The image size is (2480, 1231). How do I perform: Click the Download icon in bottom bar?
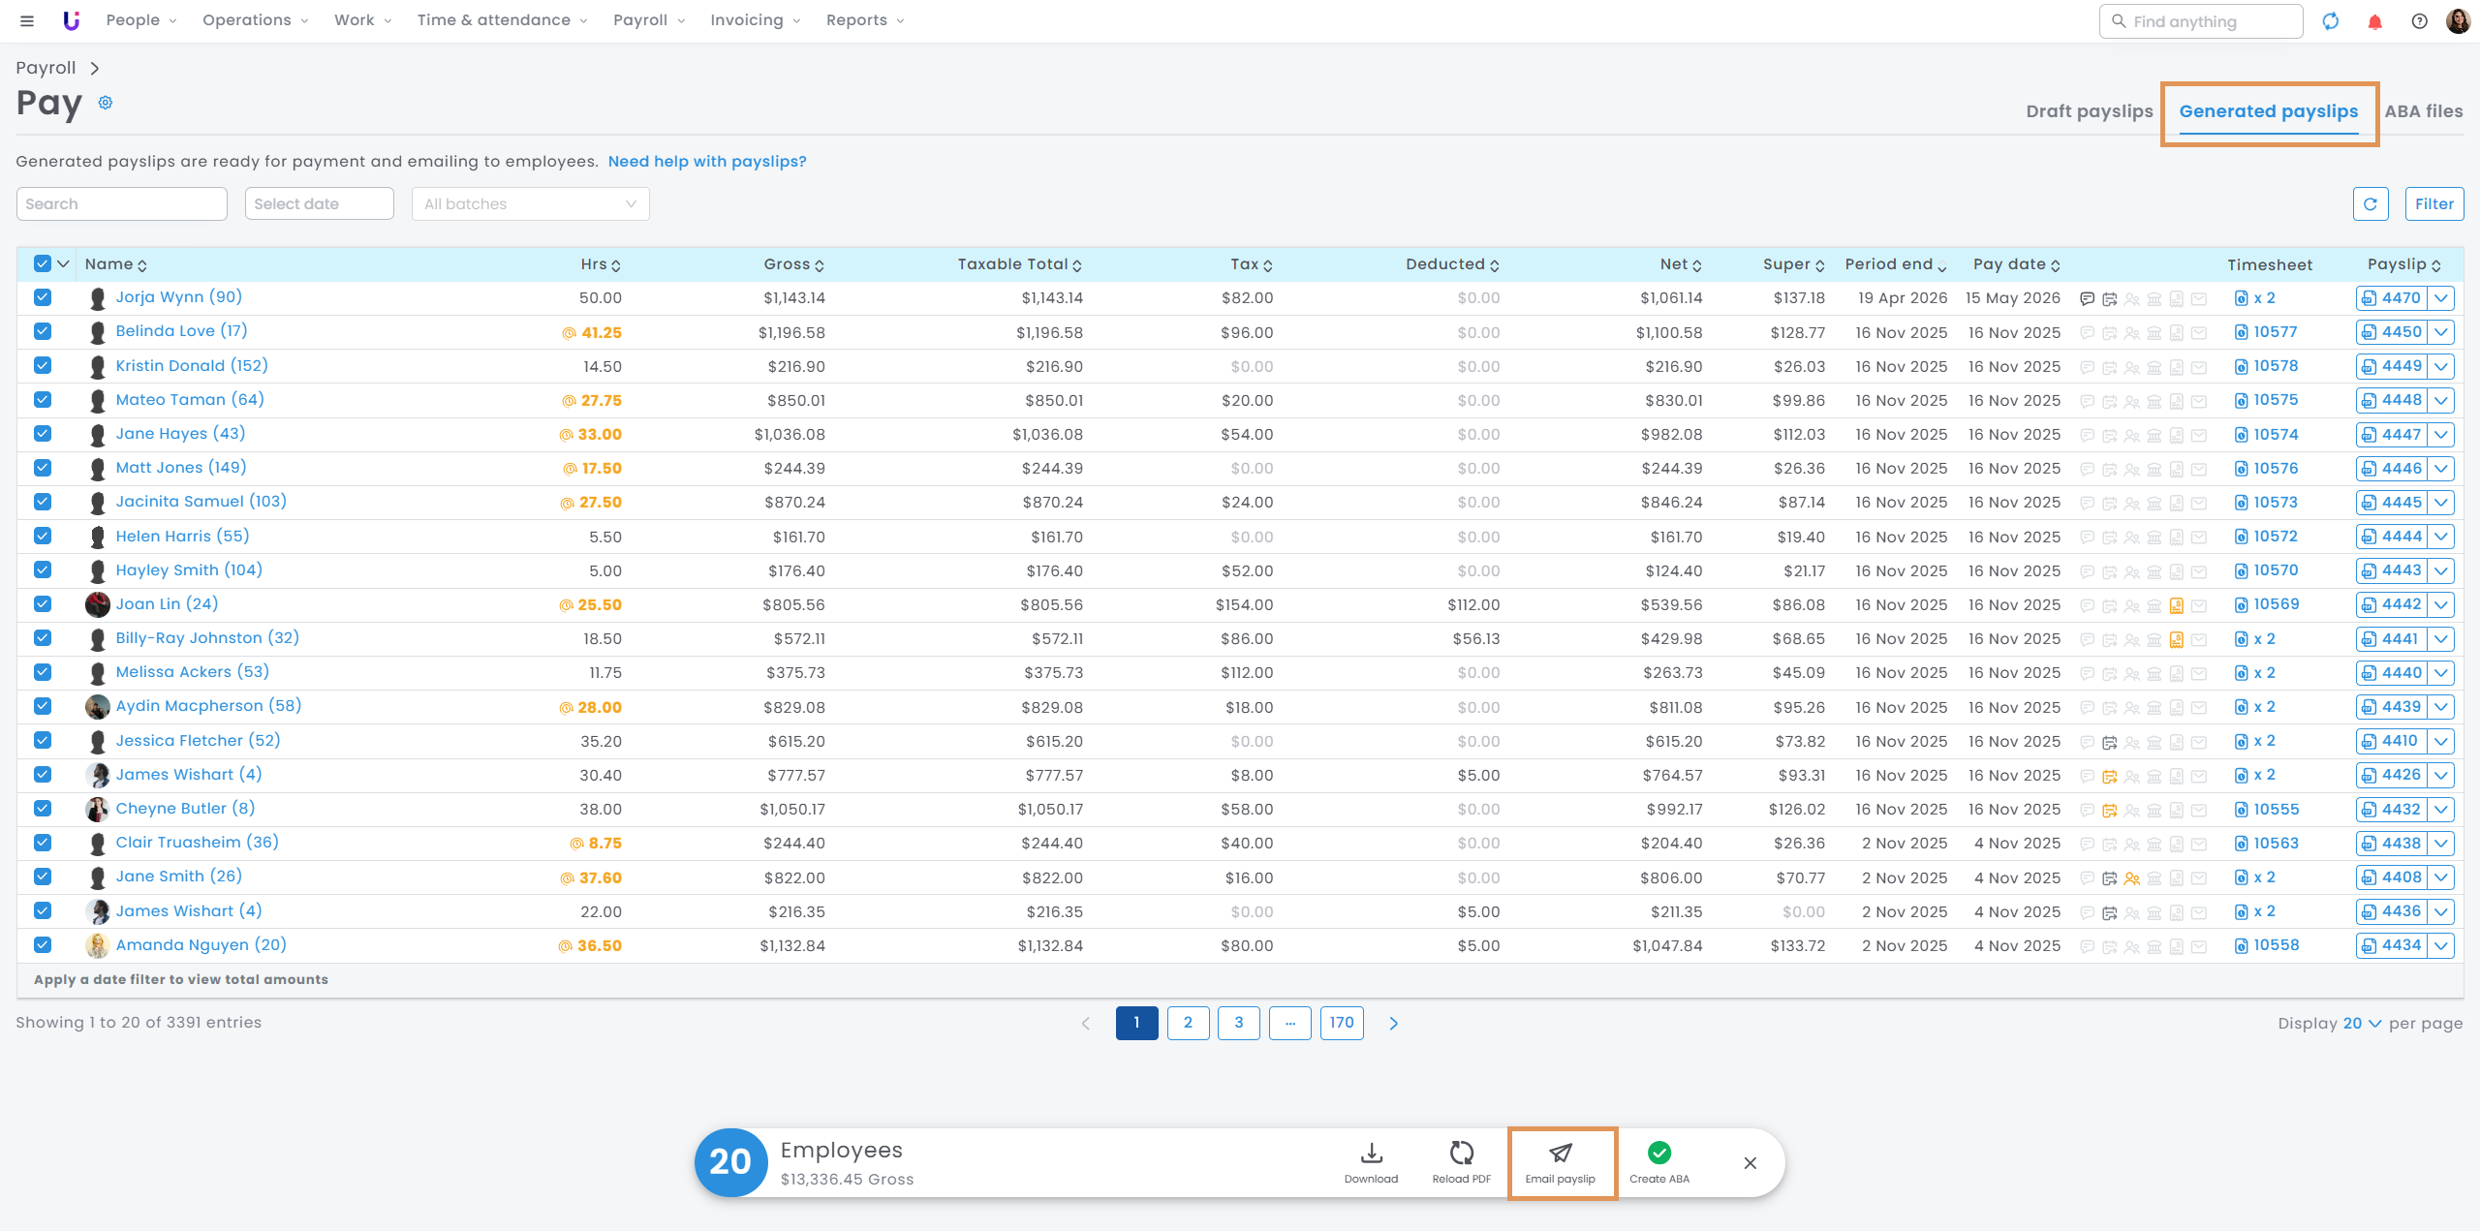coord(1371,1153)
